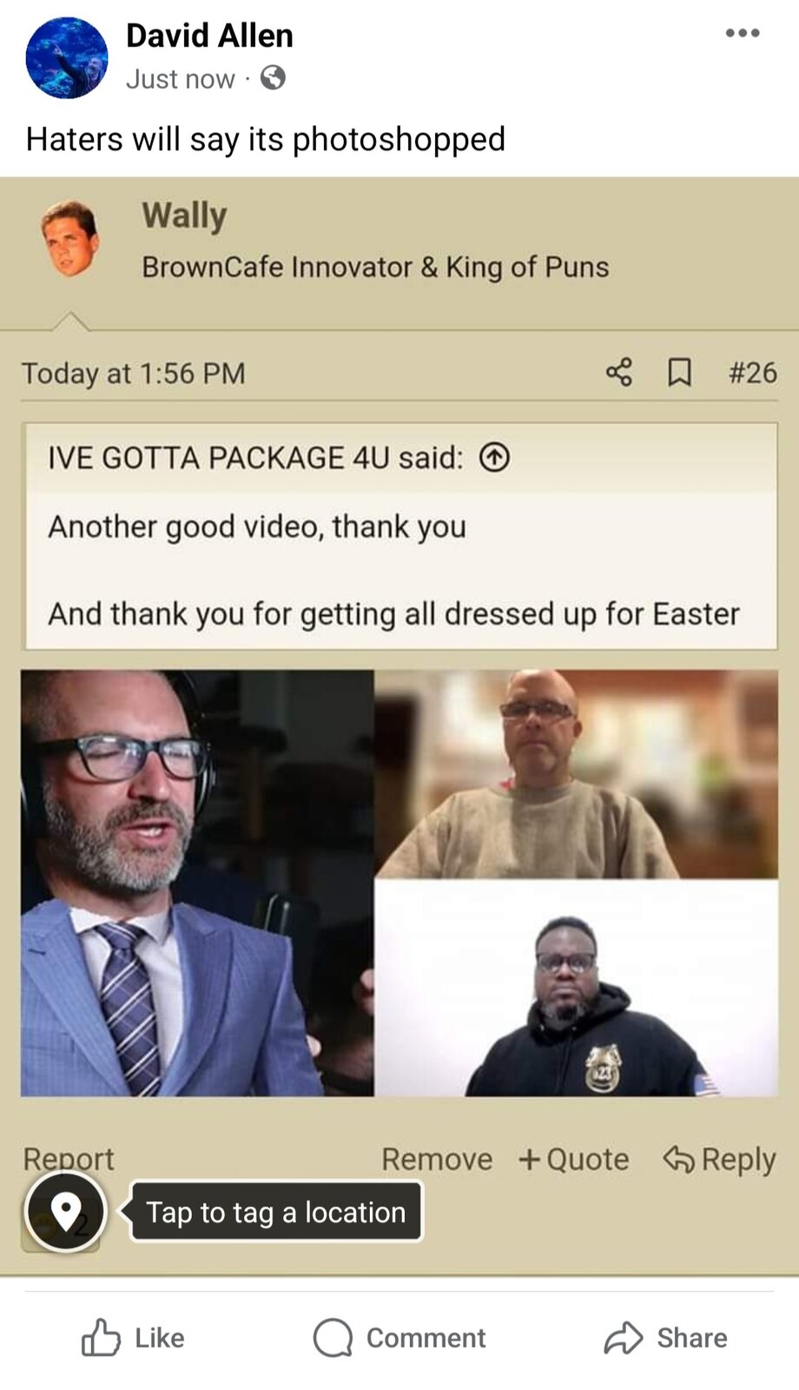This screenshot has height=1390, width=799.
Task: Open the Comment box on the post
Action: coord(399,1337)
